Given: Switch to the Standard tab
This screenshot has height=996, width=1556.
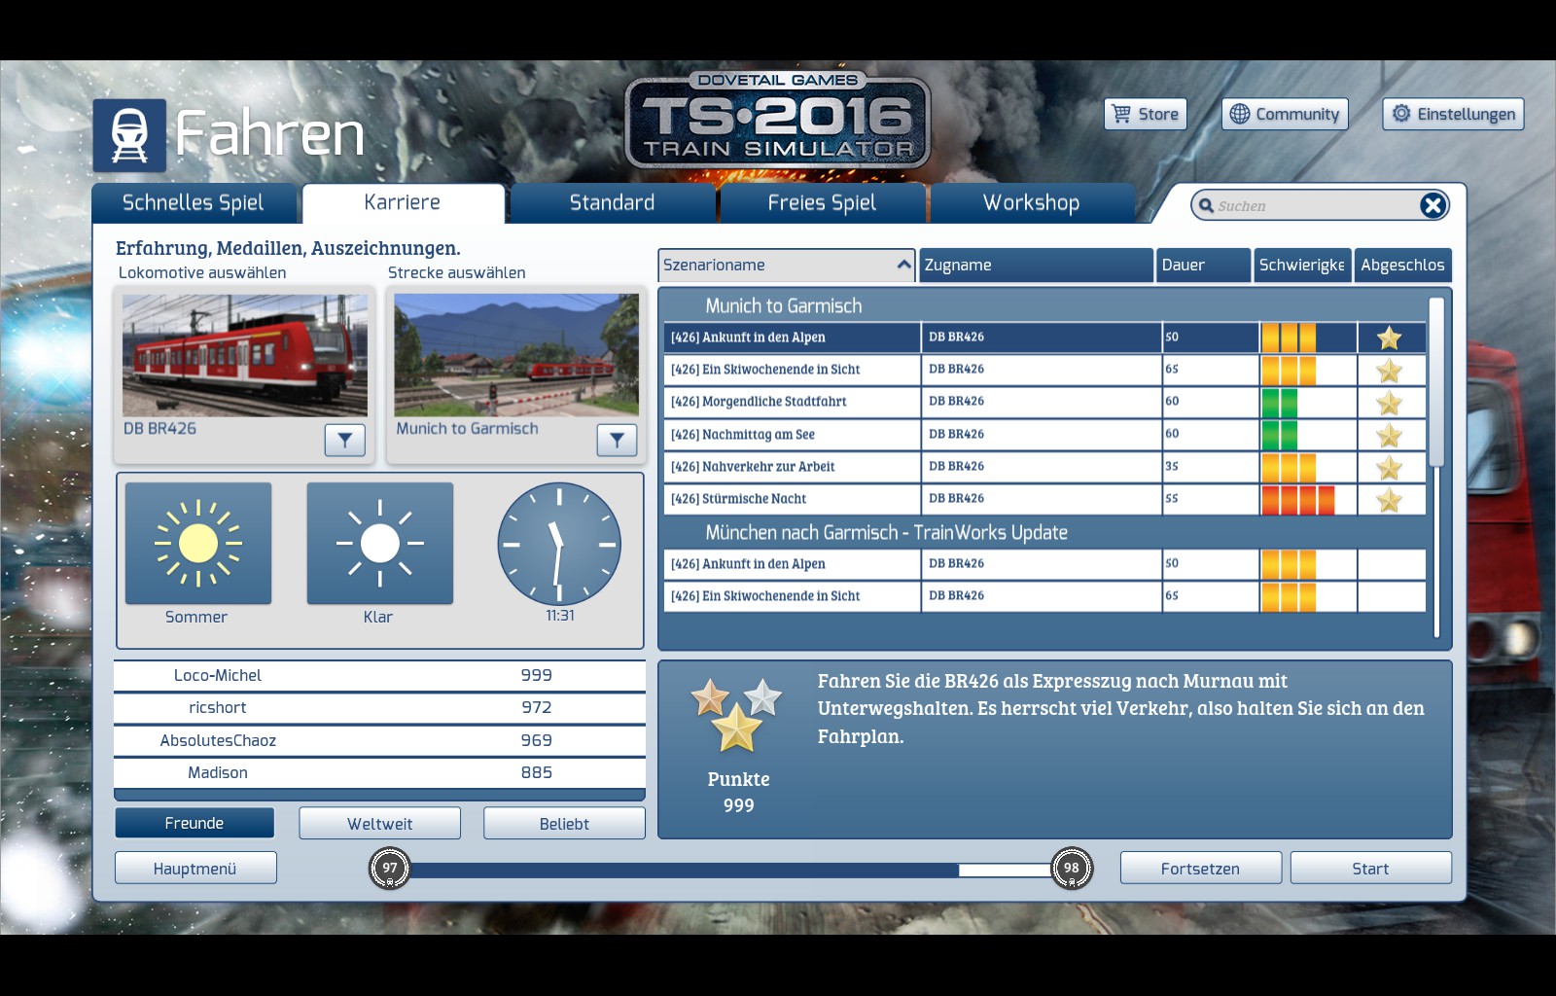Looking at the screenshot, I should [613, 202].
